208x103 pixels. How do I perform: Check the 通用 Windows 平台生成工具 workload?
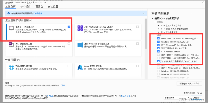(x=137, y=43)
